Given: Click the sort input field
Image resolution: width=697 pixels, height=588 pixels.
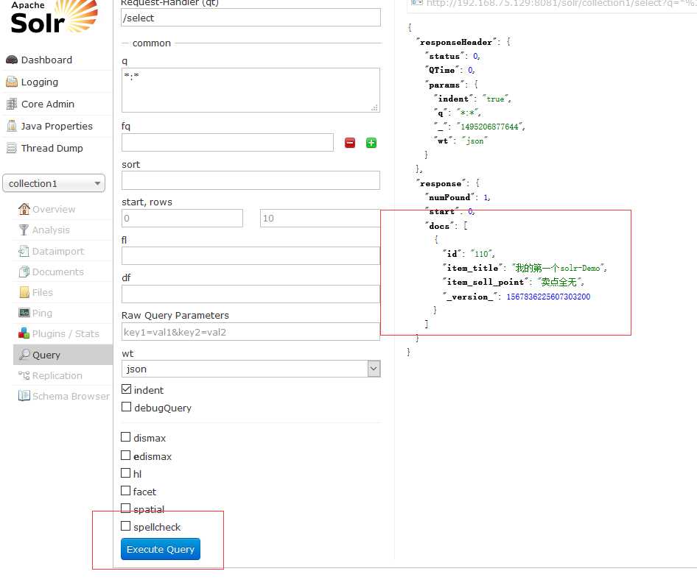Looking at the screenshot, I should pos(251,180).
